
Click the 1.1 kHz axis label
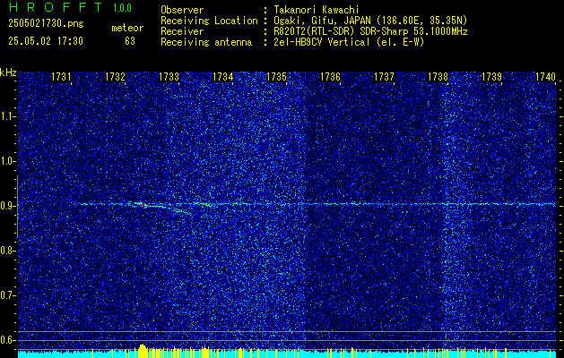tap(7, 116)
